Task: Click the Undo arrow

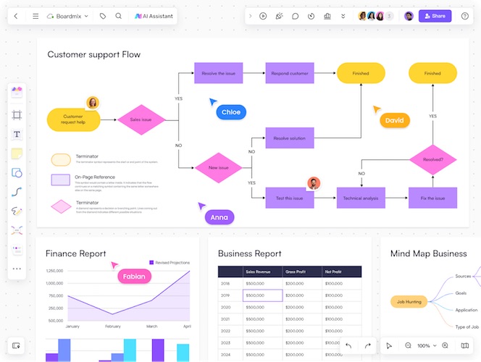Action: 348,346
